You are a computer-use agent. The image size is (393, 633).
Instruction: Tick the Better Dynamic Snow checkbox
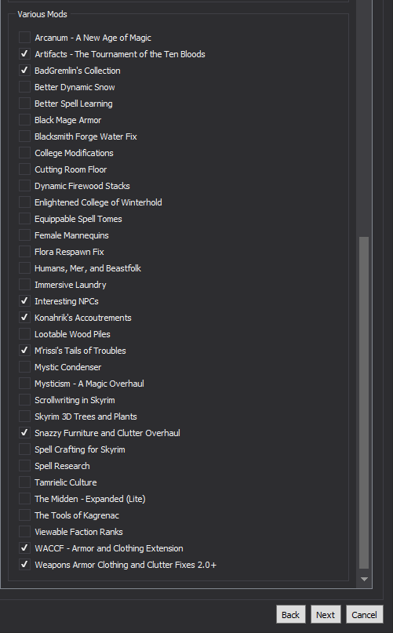pos(24,87)
